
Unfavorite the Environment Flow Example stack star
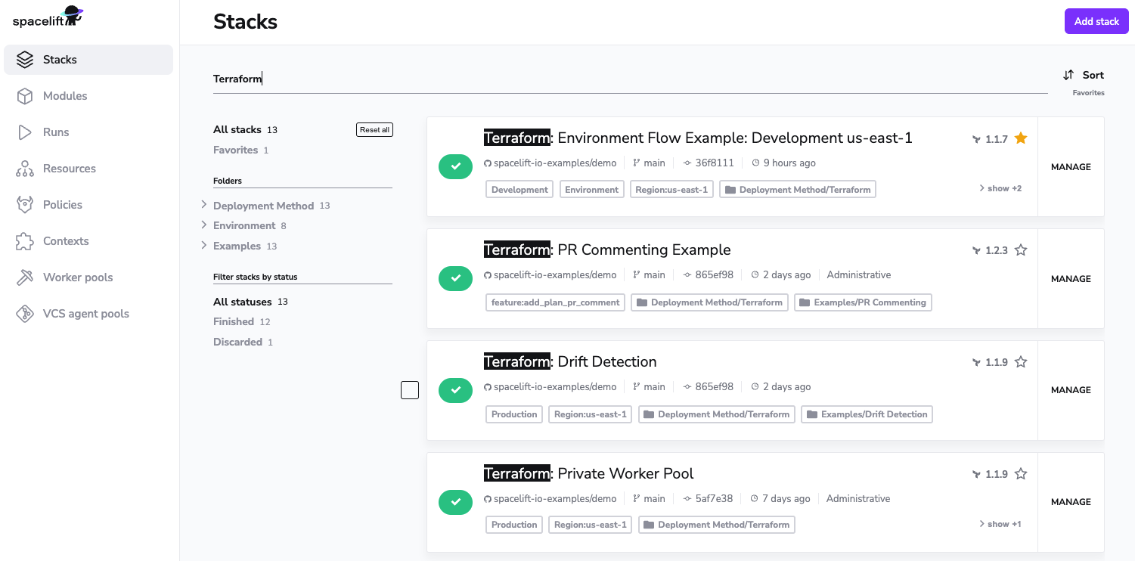pyautogui.click(x=1021, y=138)
